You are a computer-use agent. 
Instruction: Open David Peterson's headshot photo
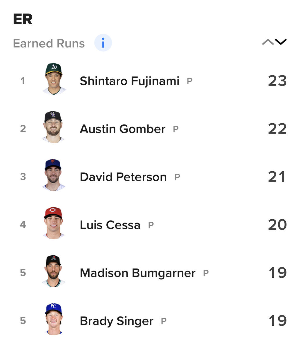coord(54,175)
